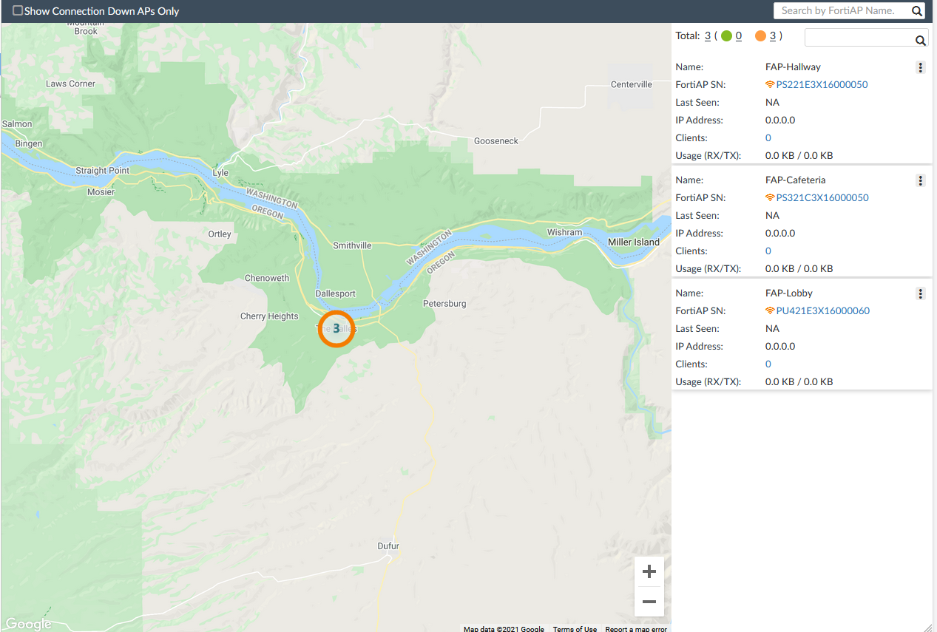
Task: Click Wi-Fi status icon beside PS221E3X16000050
Action: (770, 85)
